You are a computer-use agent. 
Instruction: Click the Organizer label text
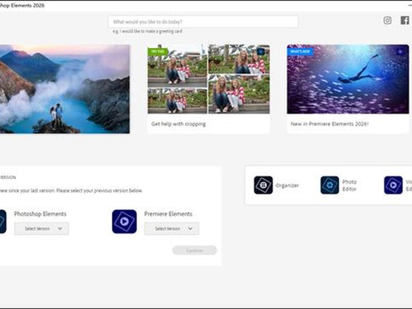287,185
